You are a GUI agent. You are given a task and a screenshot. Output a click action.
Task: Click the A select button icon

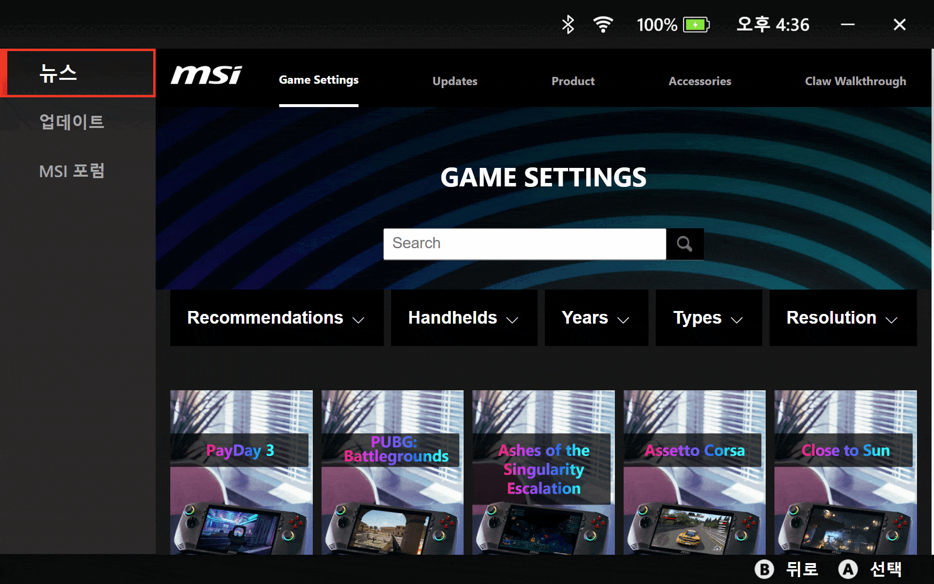(x=848, y=569)
